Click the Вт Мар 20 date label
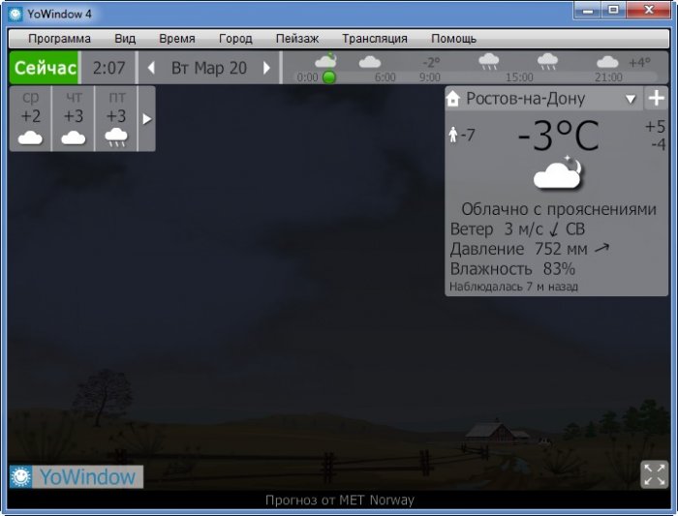The height and width of the screenshot is (516, 678). (x=209, y=68)
